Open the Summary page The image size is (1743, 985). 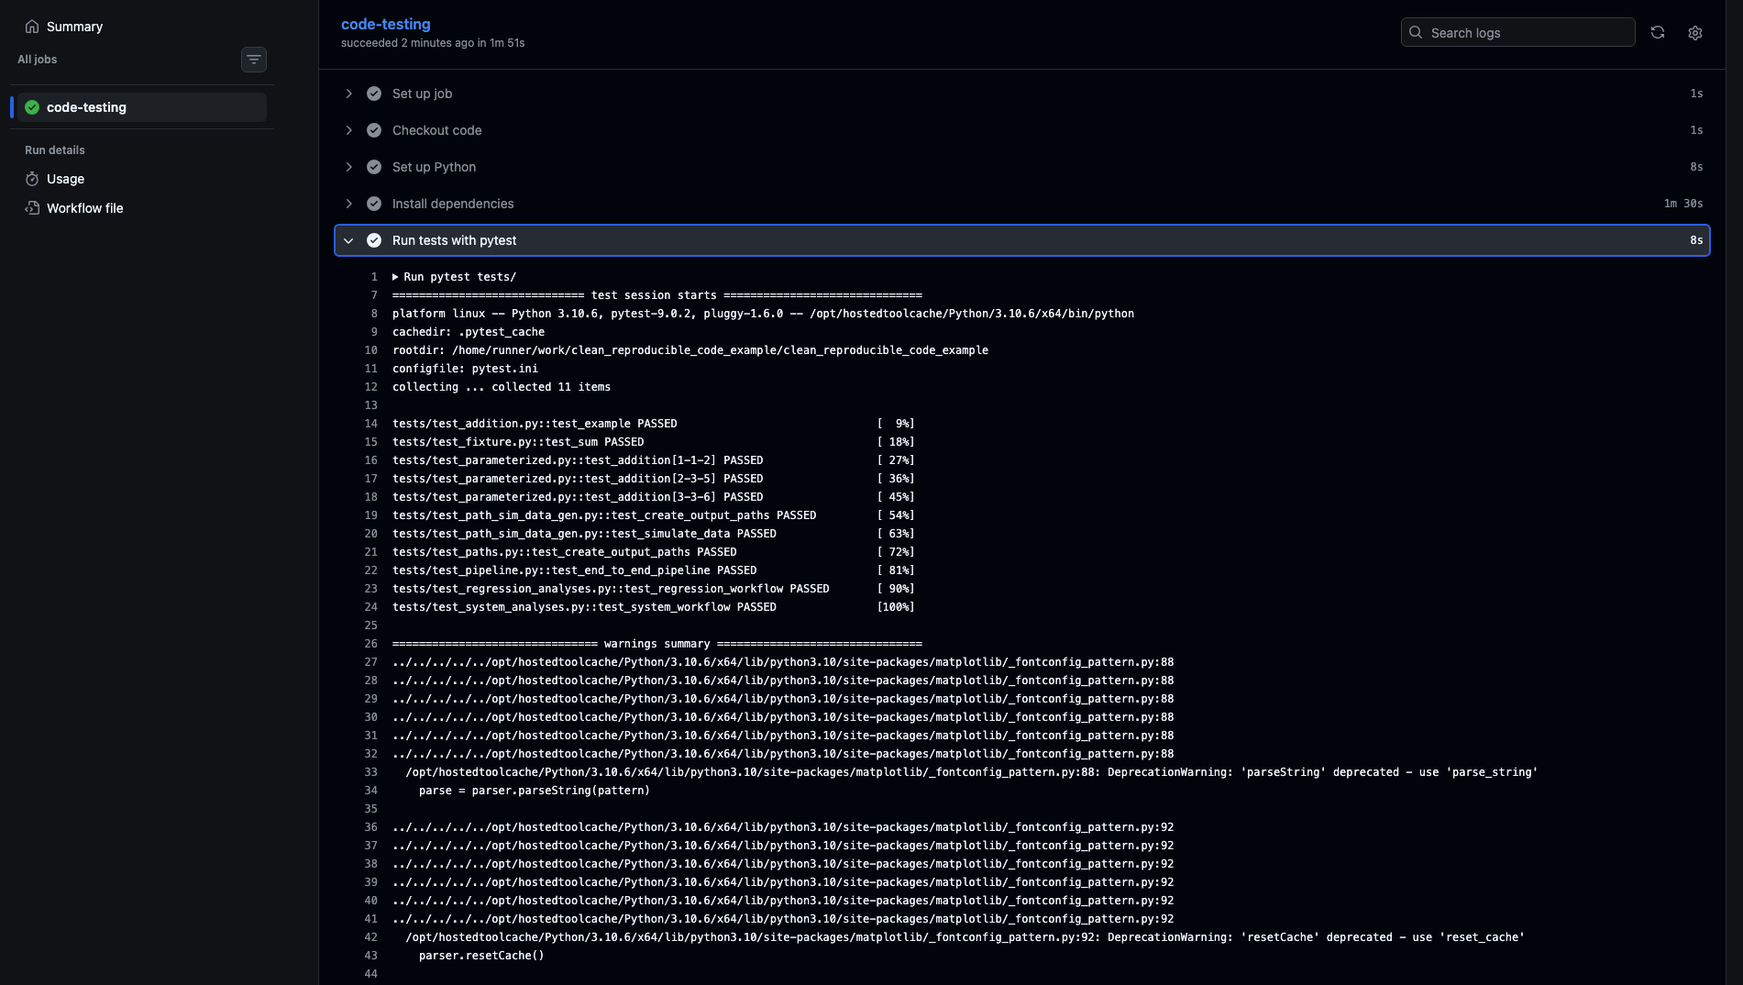click(x=74, y=27)
